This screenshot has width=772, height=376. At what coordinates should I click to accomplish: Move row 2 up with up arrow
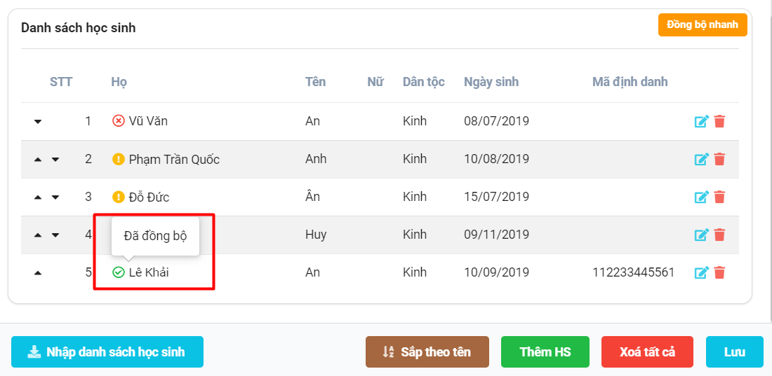tap(38, 160)
